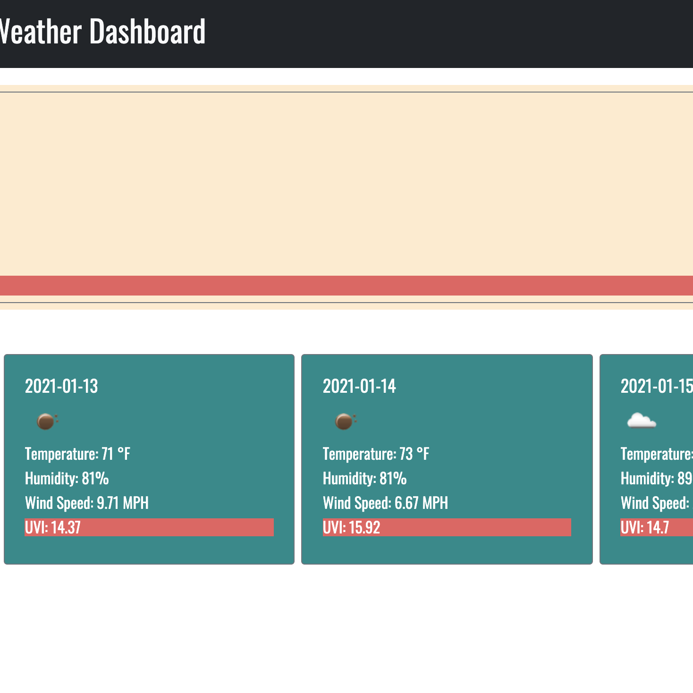Click the cloud icon on 2021-01-15 card
Viewport: 693px width, 693px height.
click(641, 420)
